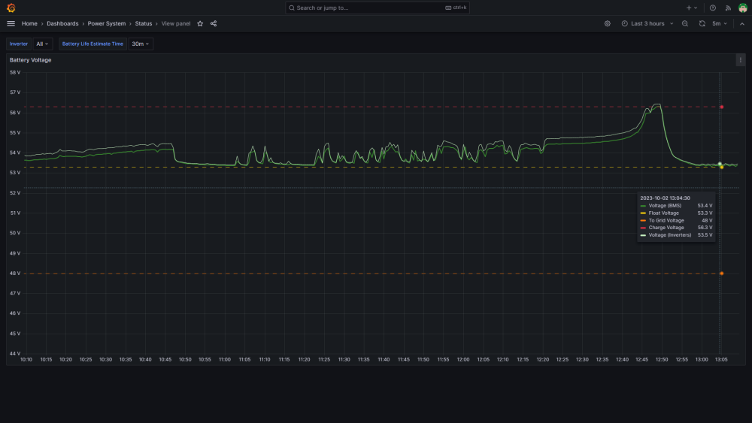Viewport: 752px width, 423px height.
Task: Open the user profile avatar
Action: point(743,8)
